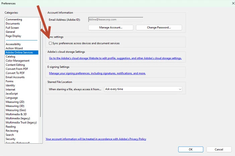Open Adobe's Privacy Policy link
The width and height of the screenshot is (235, 156).
pyautogui.click(x=96, y=139)
